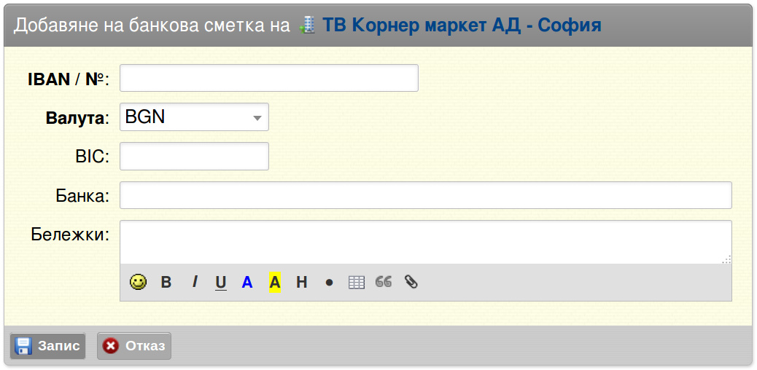Insert a heading with the H tool
The width and height of the screenshot is (757, 370).
click(302, 282)
